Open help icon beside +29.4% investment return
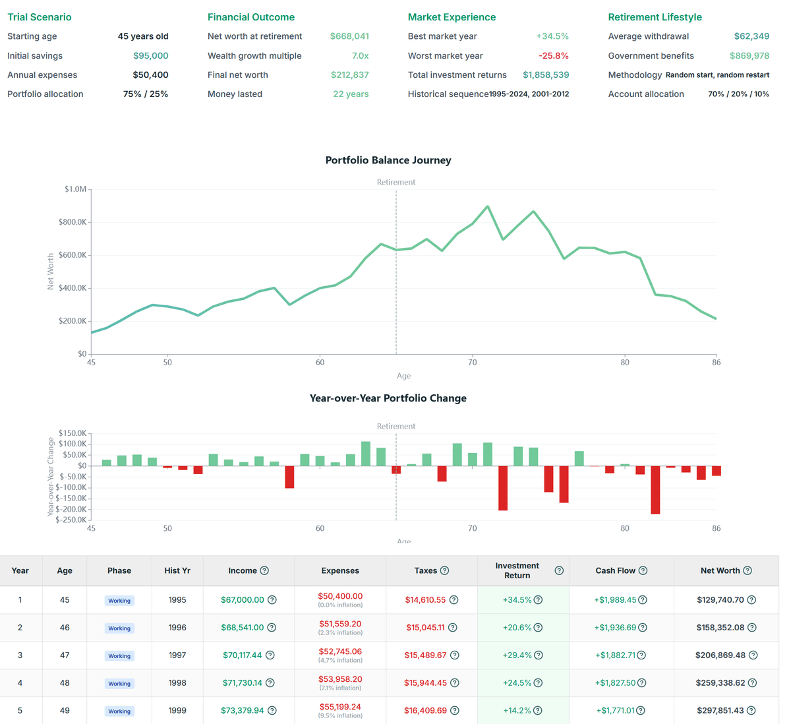 pyautogui.click(x=539, y=655)
